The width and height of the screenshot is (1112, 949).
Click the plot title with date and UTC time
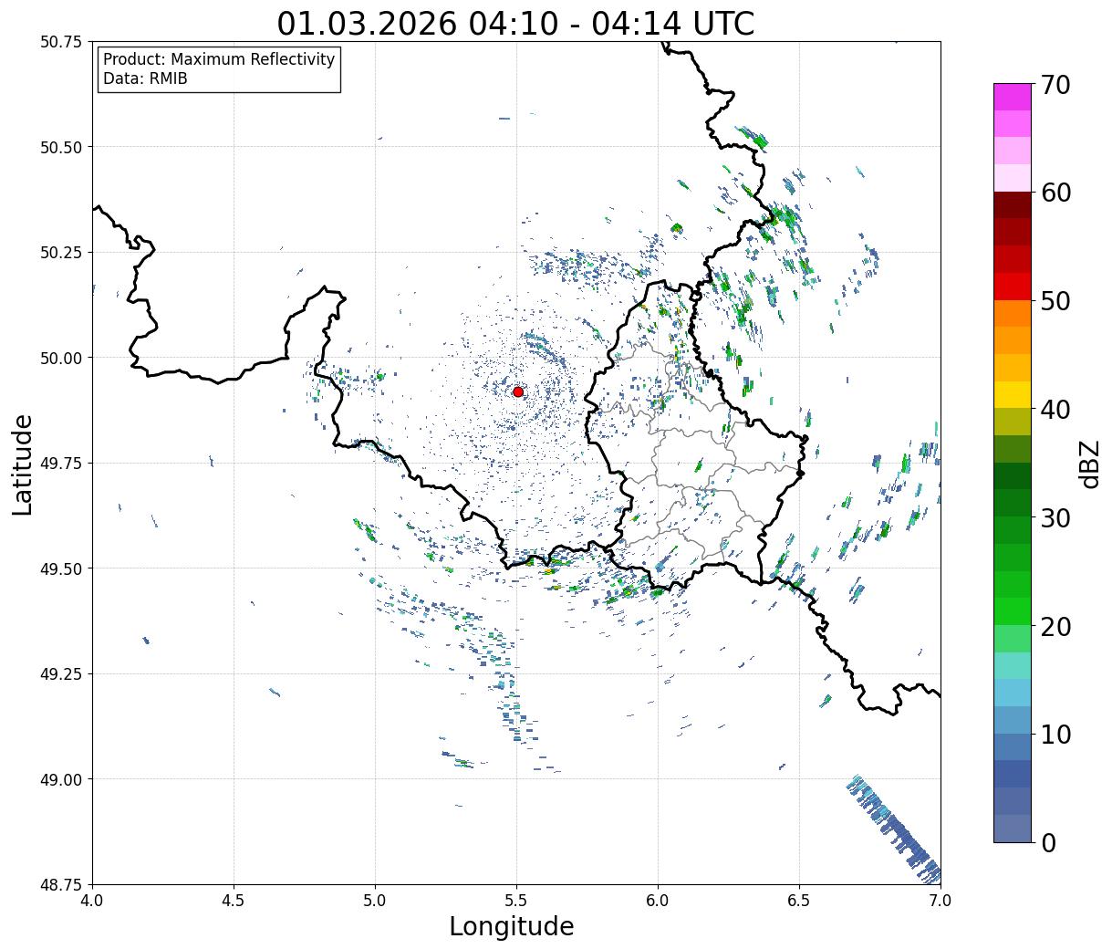click(515, 24)
